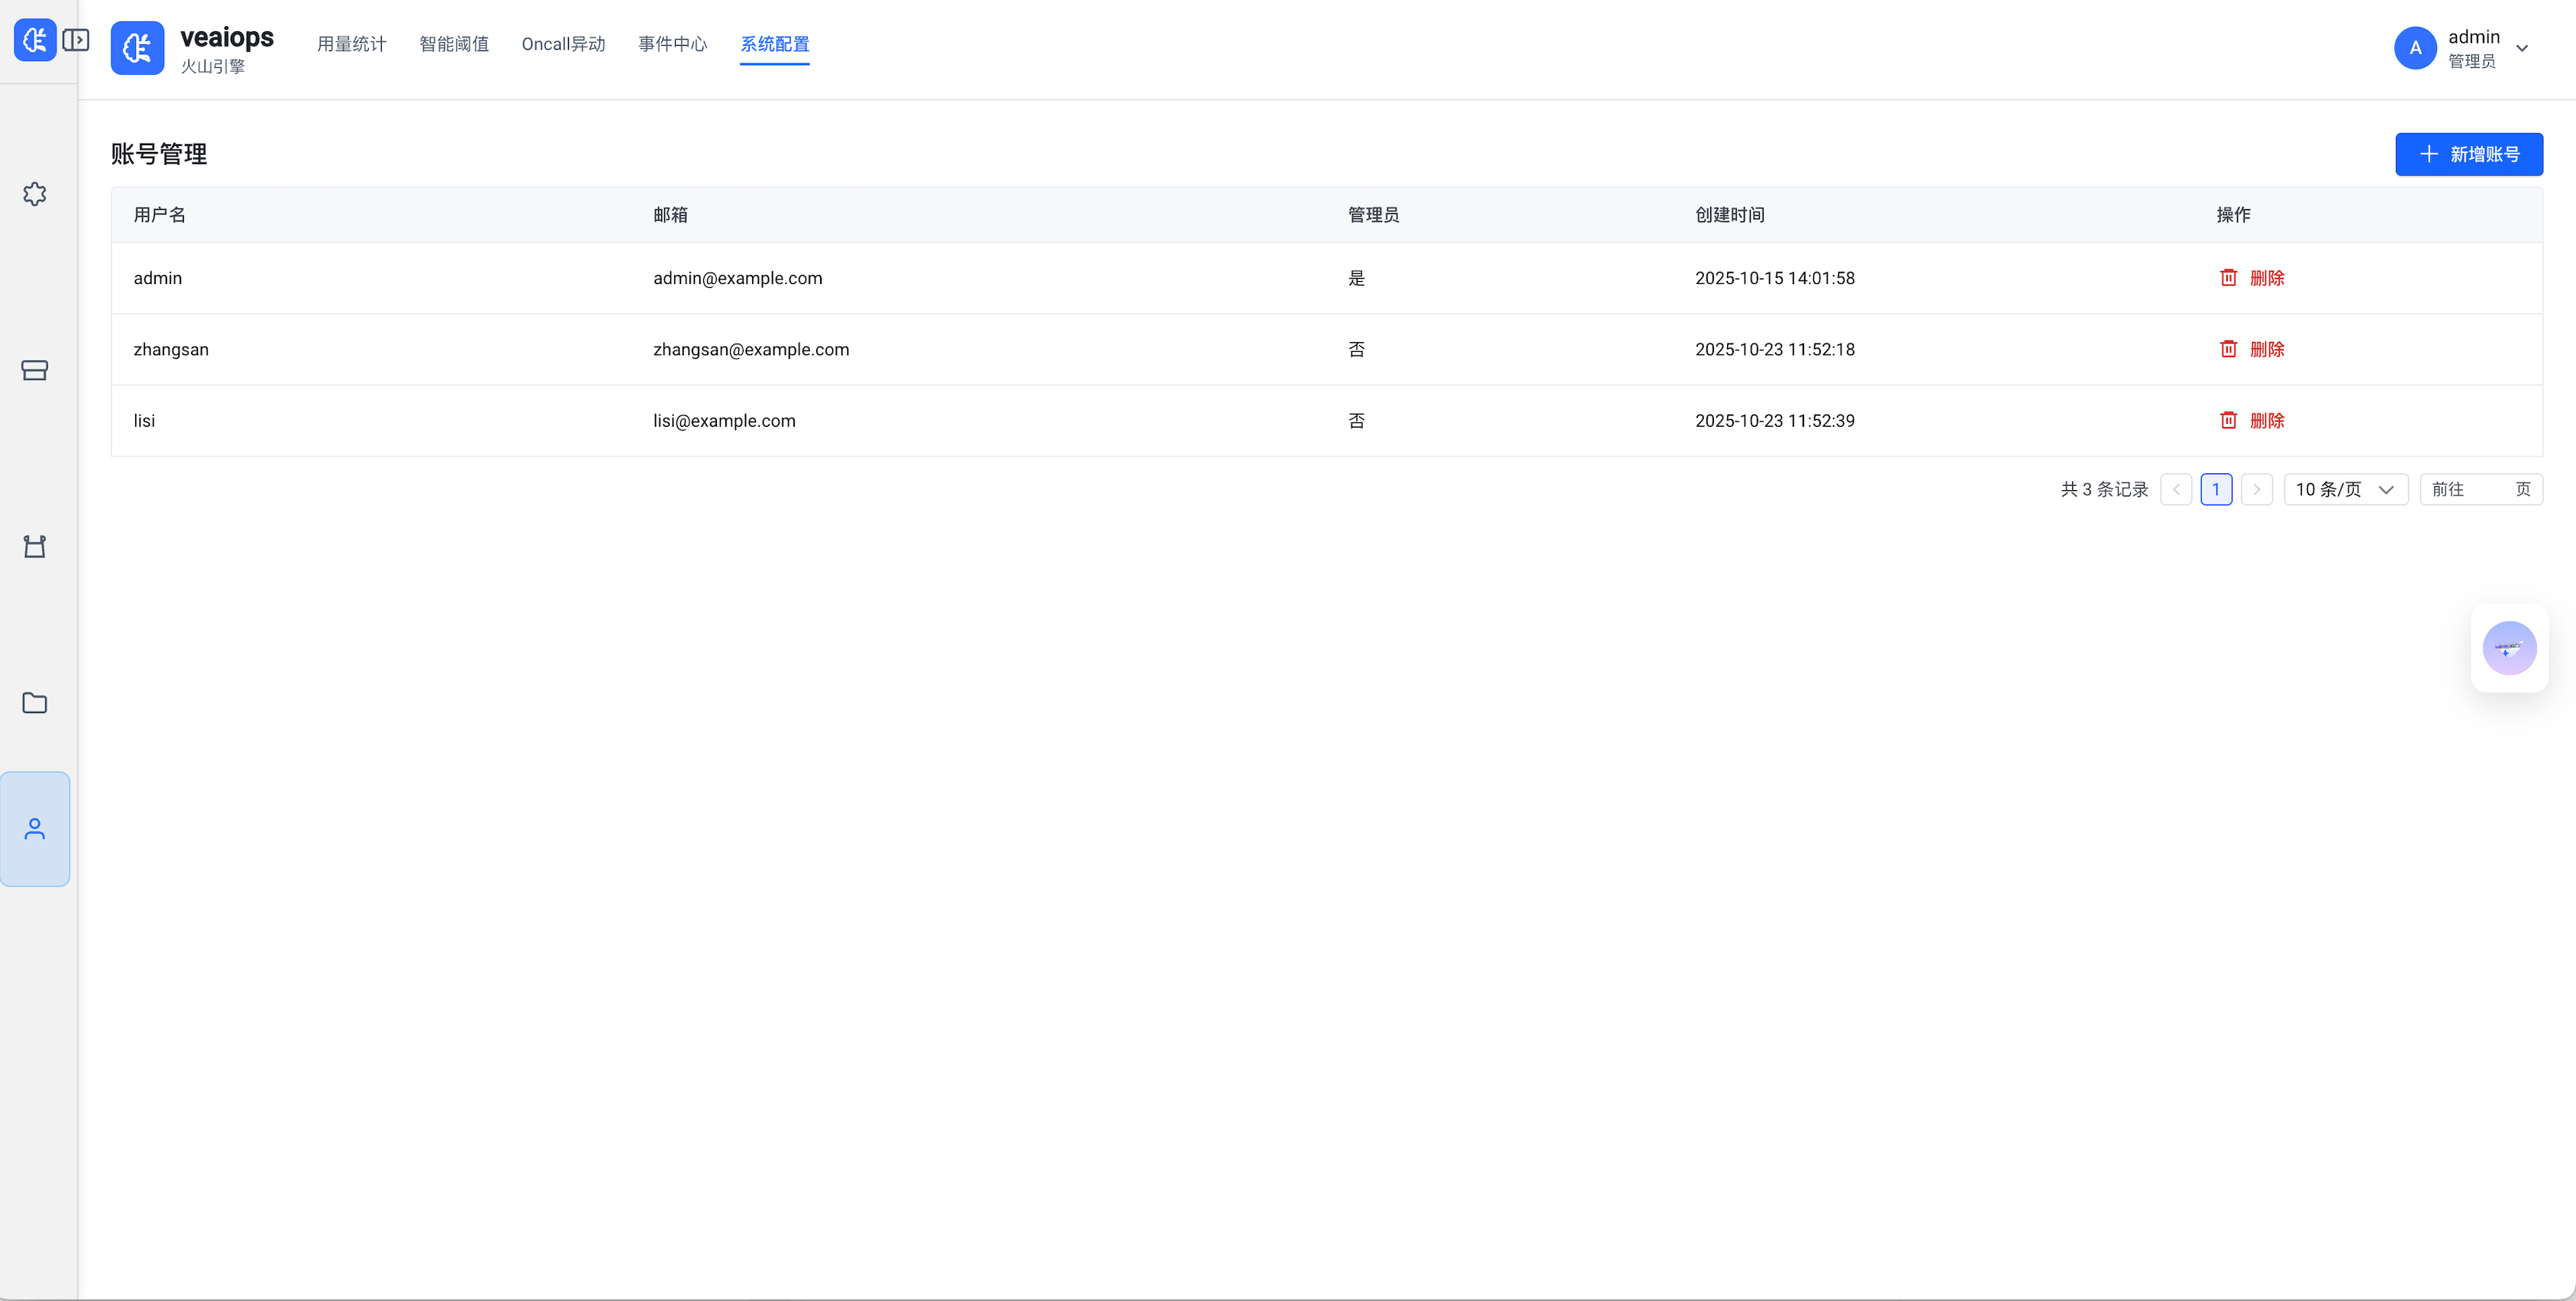Screen dimensions: 2576x1301
Task: Click the admin avatar circle
Action: tap(2415, 48)
